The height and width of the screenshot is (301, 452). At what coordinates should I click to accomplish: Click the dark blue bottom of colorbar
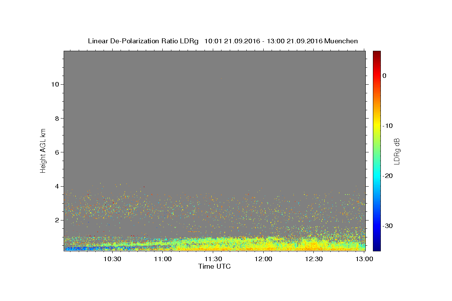(x=377, y=248)
